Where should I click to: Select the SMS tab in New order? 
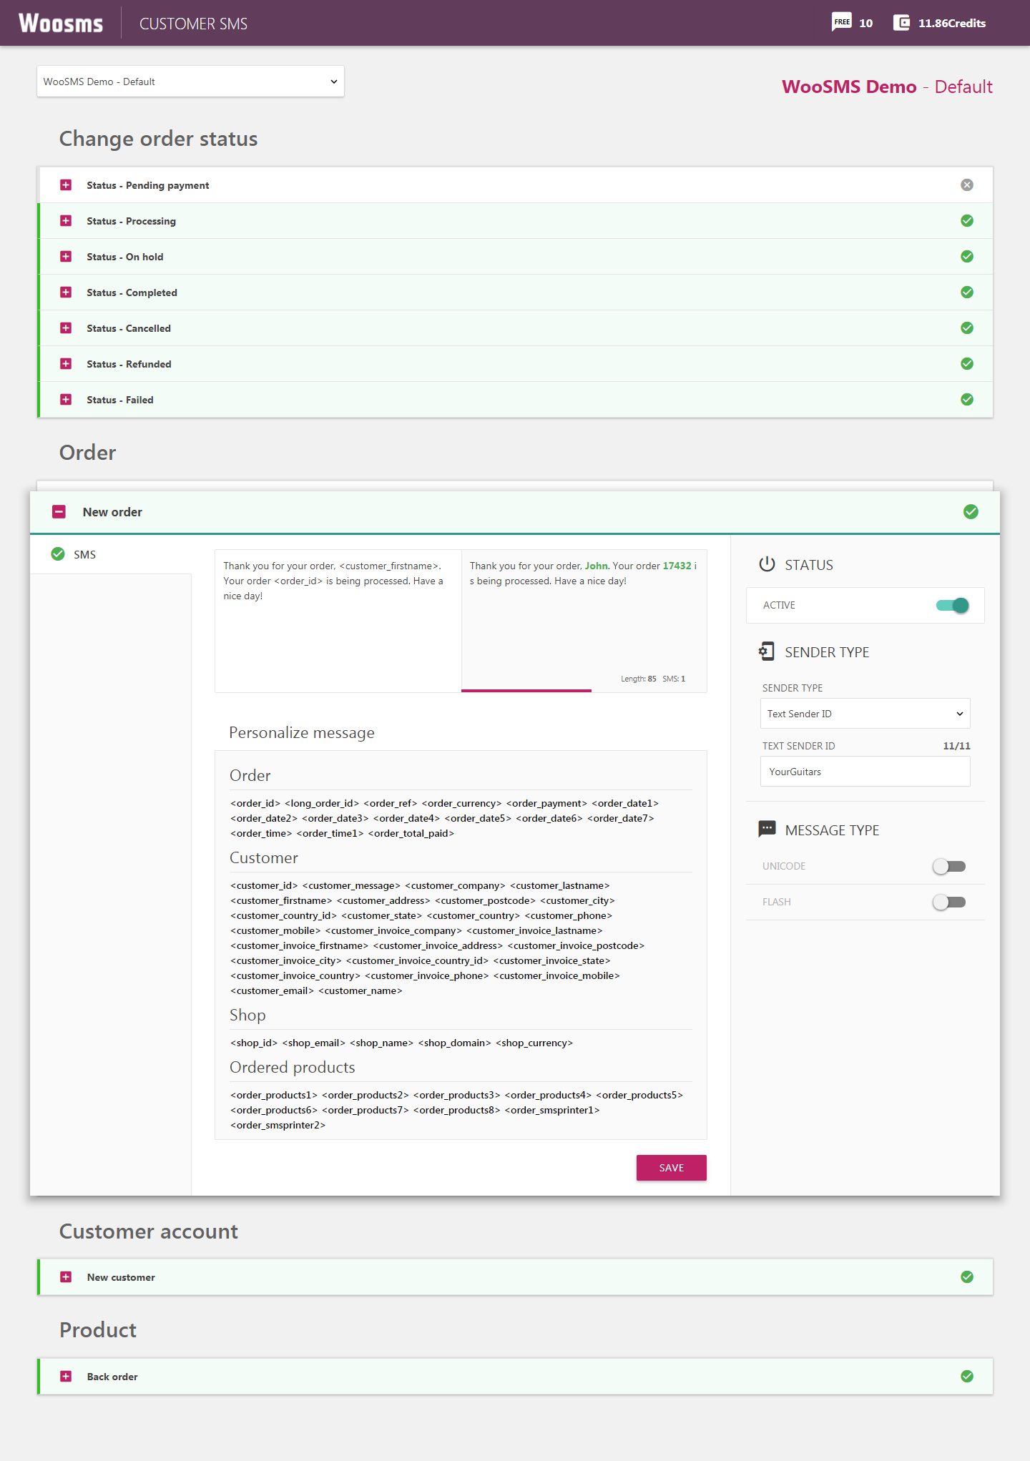(84, 555)
